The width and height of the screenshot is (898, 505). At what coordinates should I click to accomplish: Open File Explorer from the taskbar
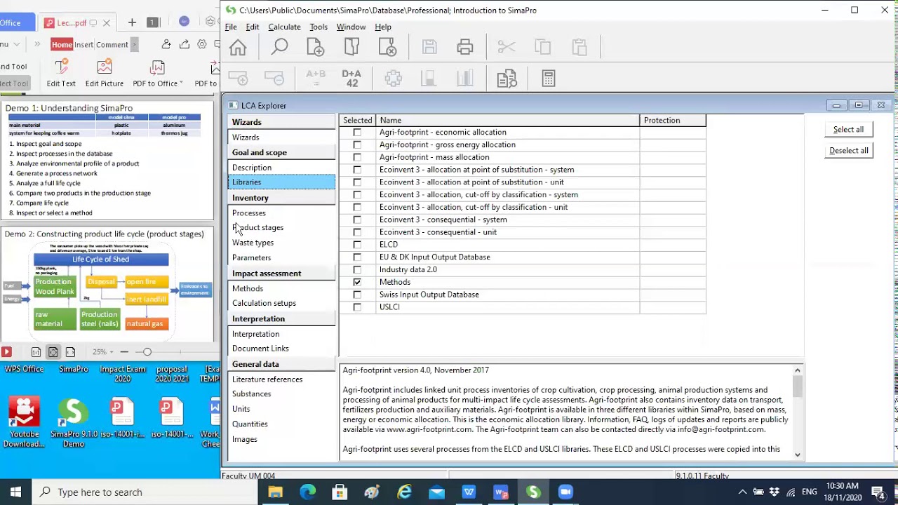point(275,492)
